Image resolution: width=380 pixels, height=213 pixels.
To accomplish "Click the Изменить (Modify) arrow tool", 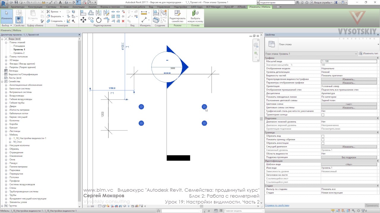I will coord(7,16).
